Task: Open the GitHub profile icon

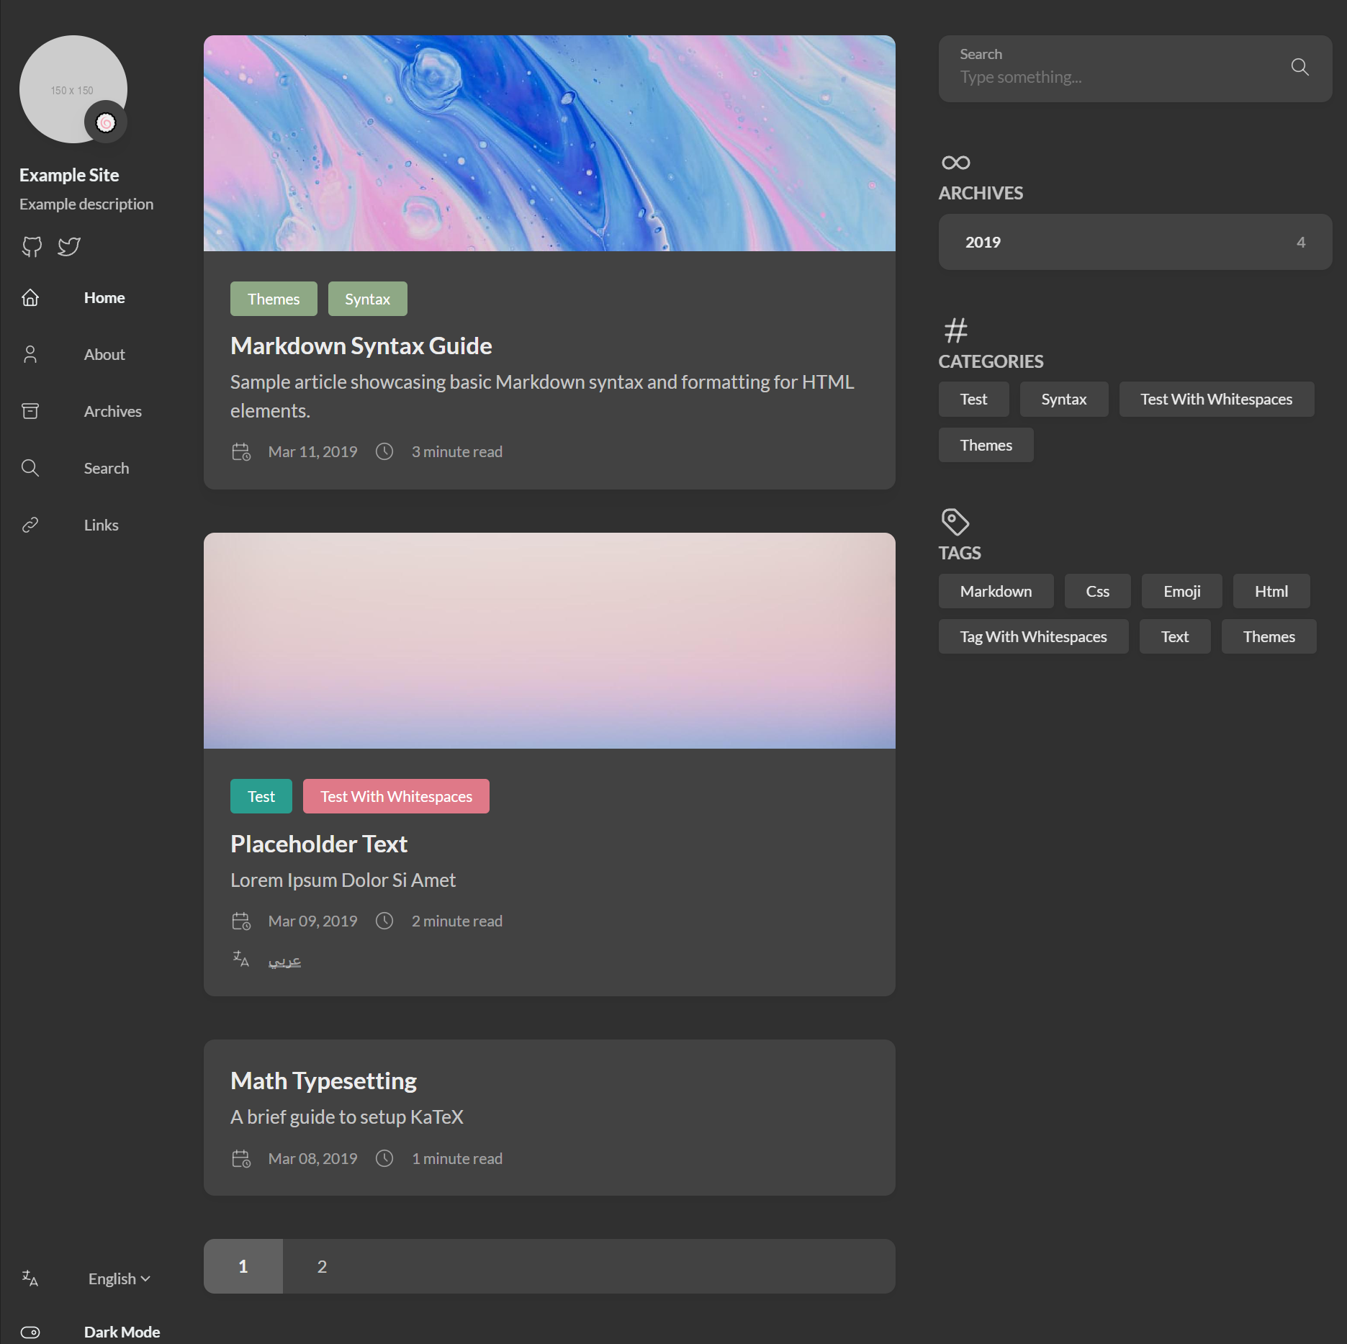Action: coord(32,247)
